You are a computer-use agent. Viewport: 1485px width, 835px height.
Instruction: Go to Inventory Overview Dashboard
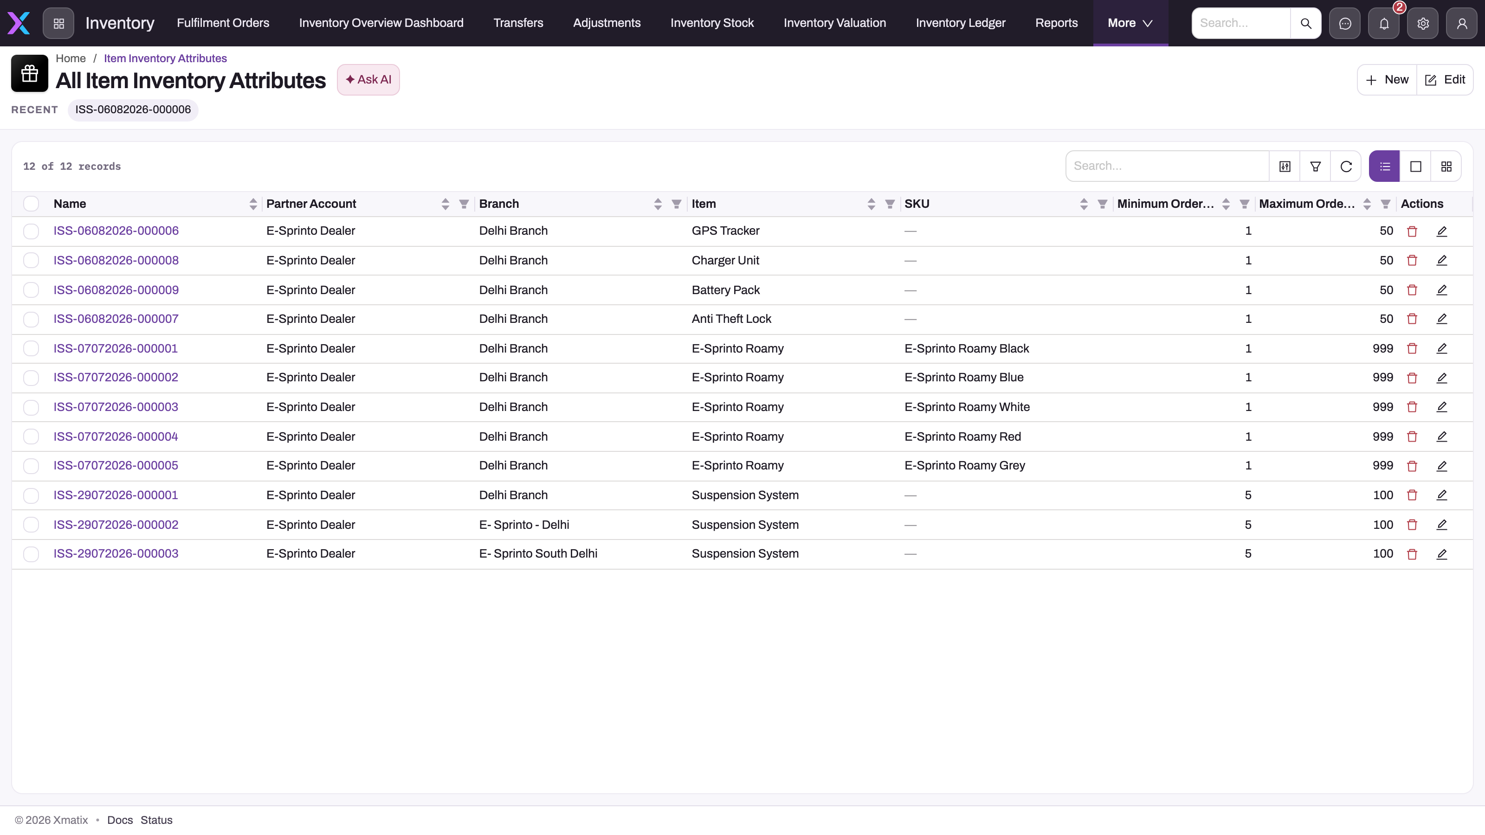(x=381, y=23)
